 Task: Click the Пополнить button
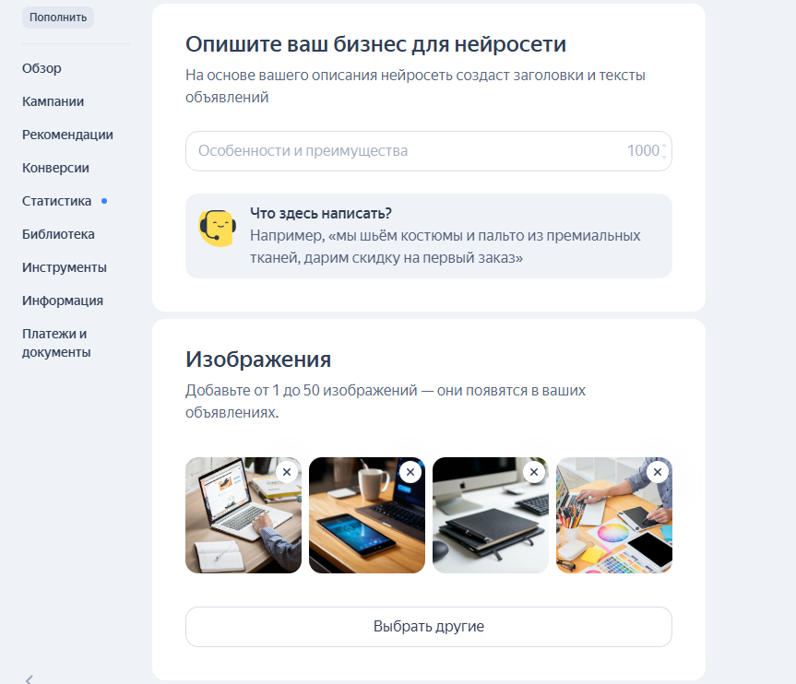(x=57, y=17)
